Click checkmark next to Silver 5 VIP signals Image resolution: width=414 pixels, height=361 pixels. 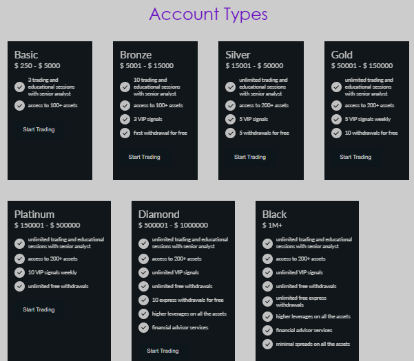pos(231,119)
